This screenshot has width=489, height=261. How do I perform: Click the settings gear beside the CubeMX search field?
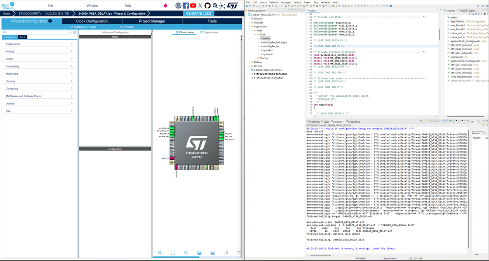click(75, 32)
